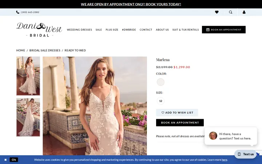Viewport: 262px width, 164px height.
Task: Open the account user icon
Action: pyautogui.click(x=244, y=12)
